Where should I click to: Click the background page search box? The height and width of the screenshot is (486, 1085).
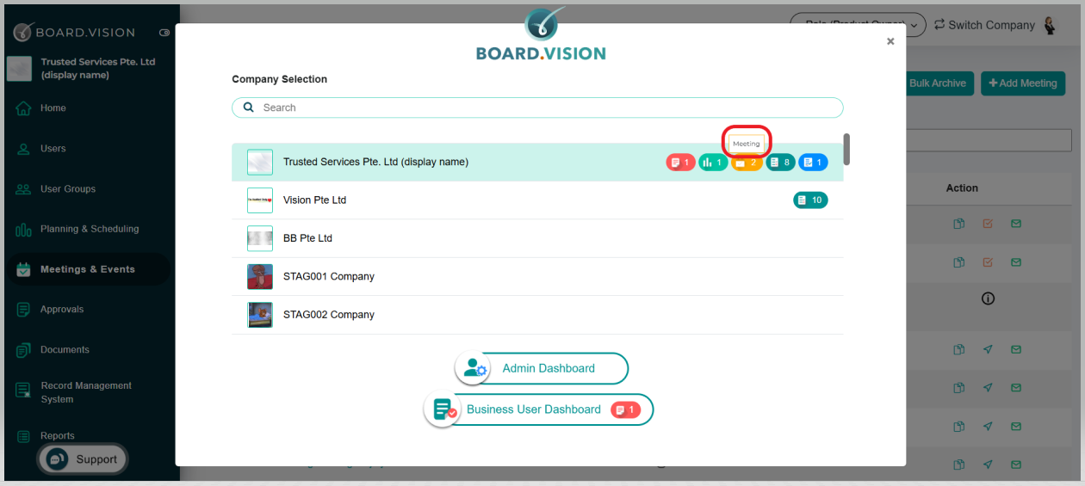[x=989, y=140]
